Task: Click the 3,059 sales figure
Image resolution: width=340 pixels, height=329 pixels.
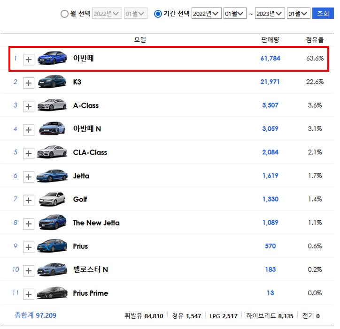Action: click(x=270, y=128)
